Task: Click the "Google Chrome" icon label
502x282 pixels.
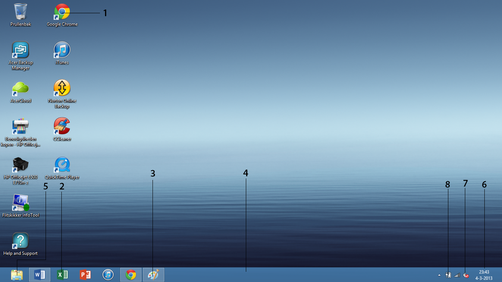Action: [62, 24]
